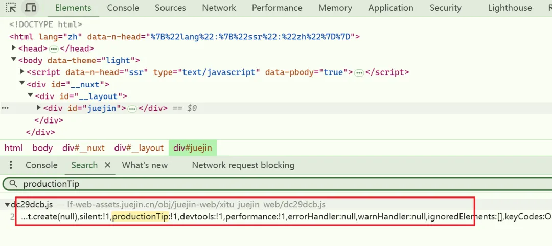Switch to the Security tab
This screenshot has height=246, width=552.
click(445, 8)
